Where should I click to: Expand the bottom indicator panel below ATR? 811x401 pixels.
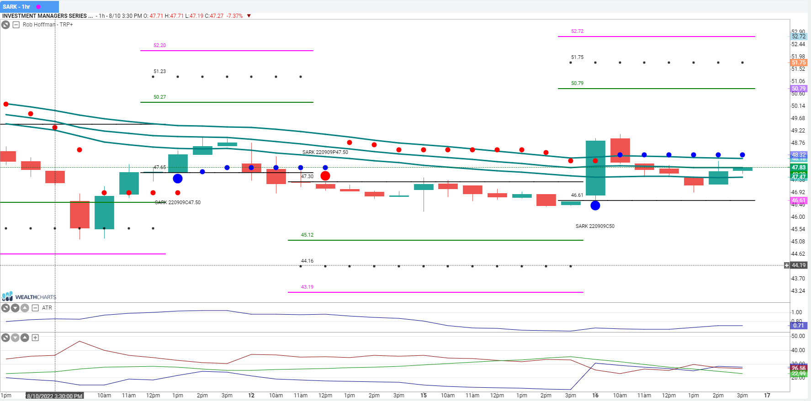[x=35, y=338]
